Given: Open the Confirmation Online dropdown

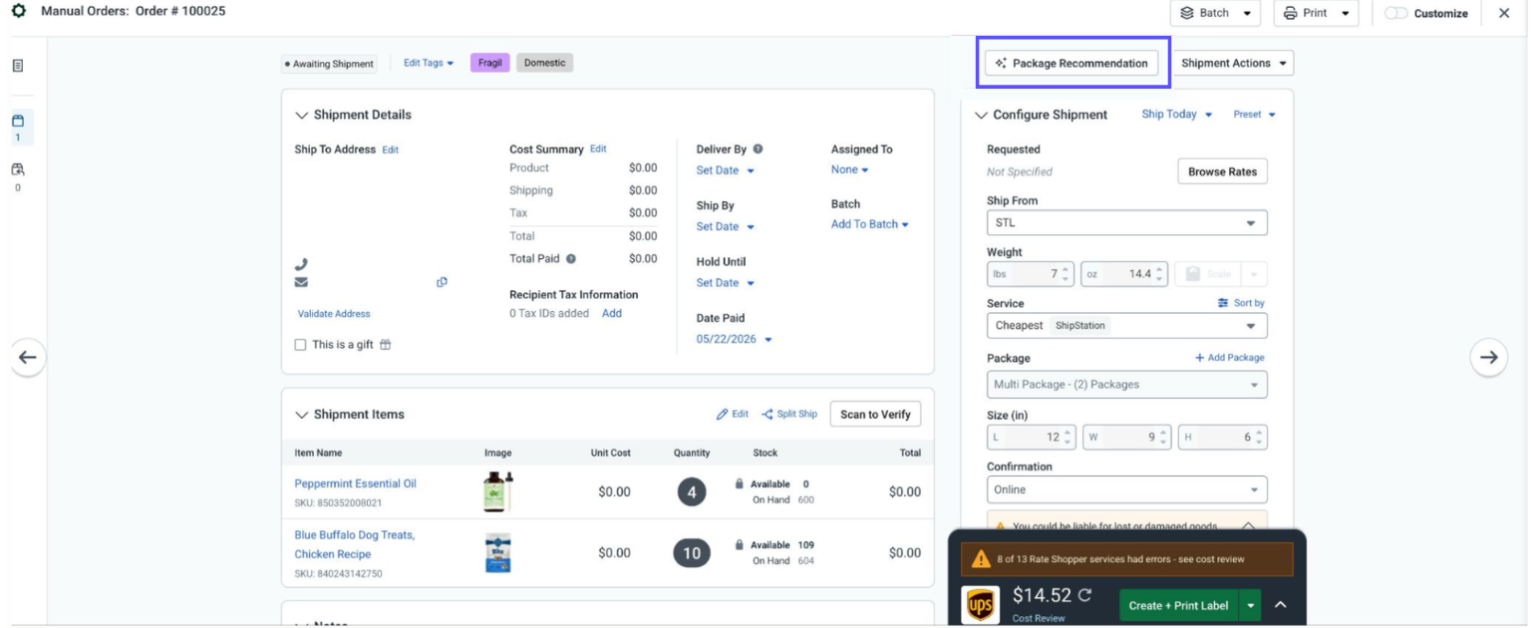Looking at the screenshot, I should pyautogui.click(x=1127, y=489).
